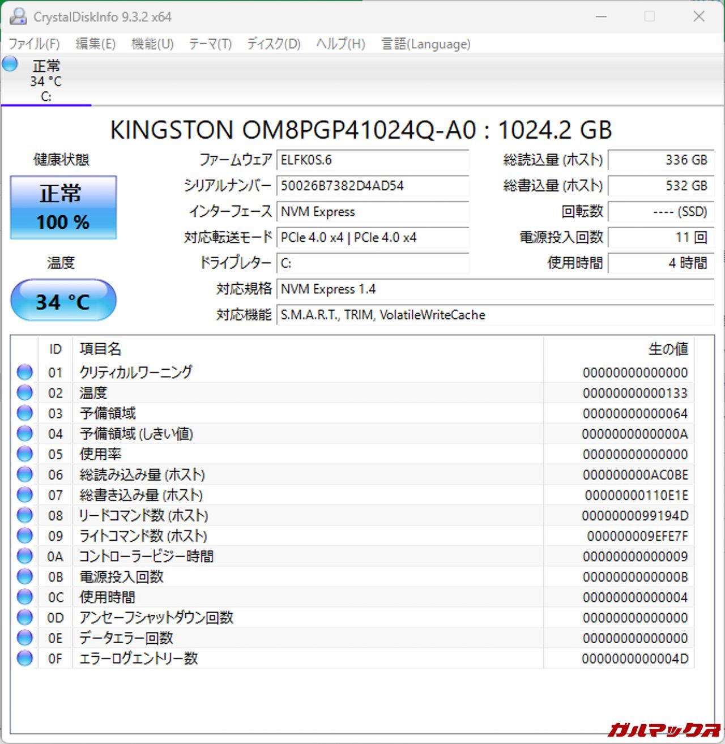
Task: Open the テーマ(T) menu
Action: click(x=210, y=44)
